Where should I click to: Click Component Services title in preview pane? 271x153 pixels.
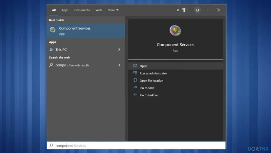tap(175, 45)
